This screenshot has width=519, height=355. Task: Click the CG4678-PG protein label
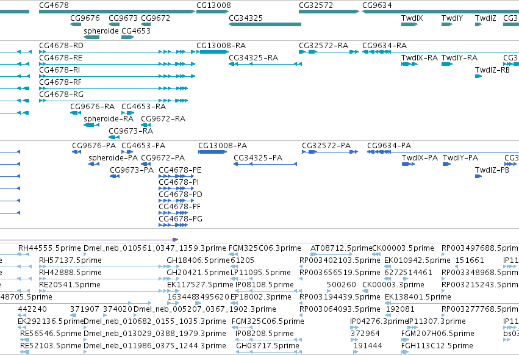181,219
